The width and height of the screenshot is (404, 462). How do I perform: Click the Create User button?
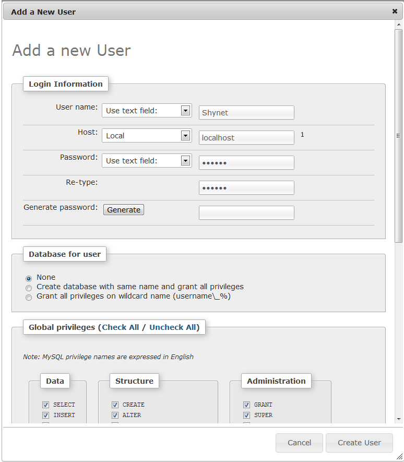pos(359,443)
